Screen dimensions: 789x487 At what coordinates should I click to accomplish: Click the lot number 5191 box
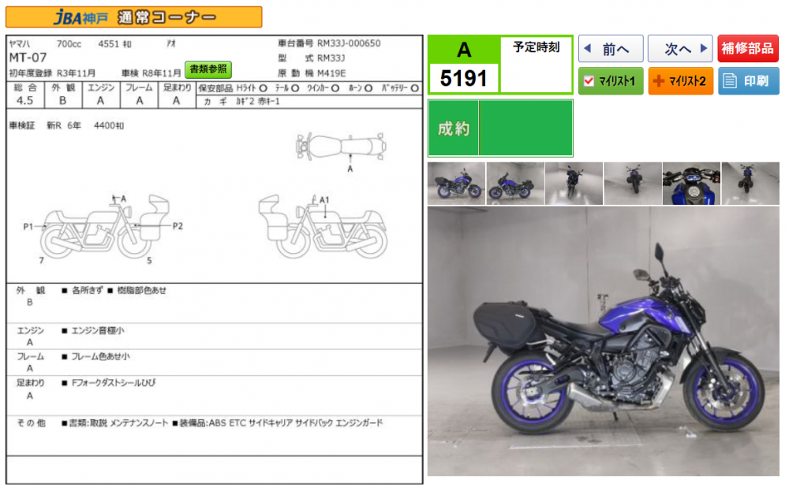pos(464,78)
